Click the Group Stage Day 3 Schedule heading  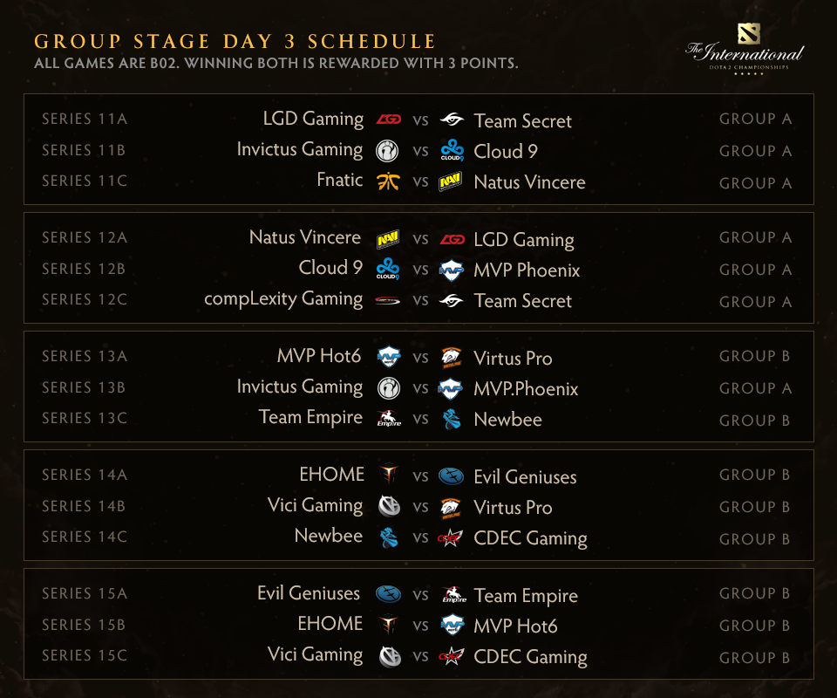point(235,42)
